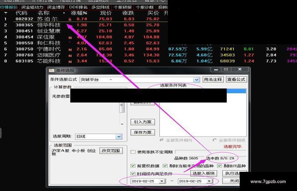The width and height of the screenshot is (297, 191).
Task: Select stock row 300454 深信服
Action: pos(84,37)
